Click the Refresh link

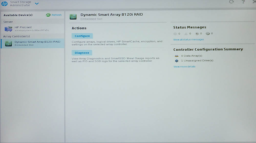tap(57, 15)
